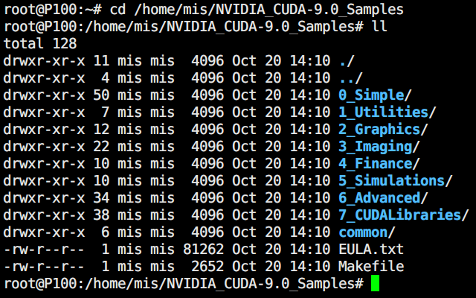This screenshot has height=298, width=476.
Task: Click the 0_Simple directory name
Action: (x=375, y=95)
